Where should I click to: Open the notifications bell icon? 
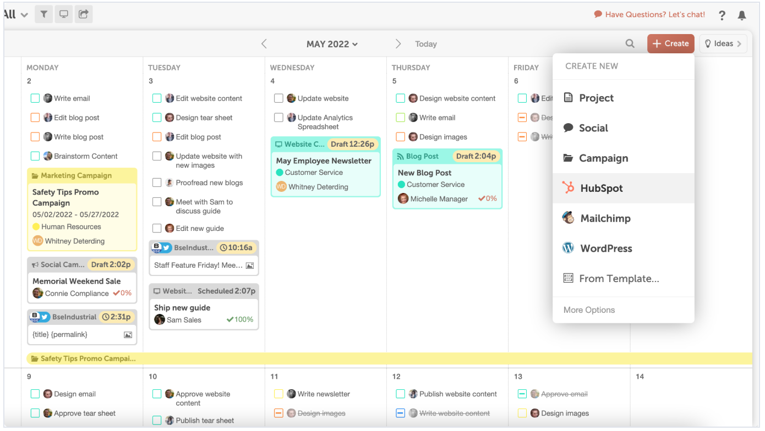[742, 15]
